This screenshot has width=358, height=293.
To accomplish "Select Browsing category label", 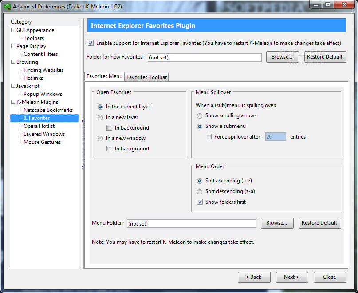I will click(27, 62).
